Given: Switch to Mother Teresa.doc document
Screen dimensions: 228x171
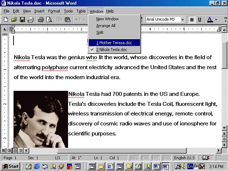Looking at the screenshot, I should click(114, 43).
